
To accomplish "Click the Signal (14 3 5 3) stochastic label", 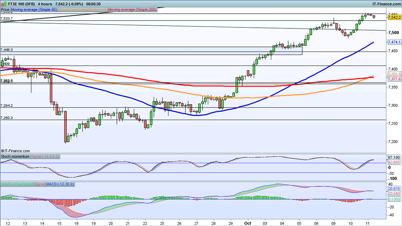I will click(45, 157).
